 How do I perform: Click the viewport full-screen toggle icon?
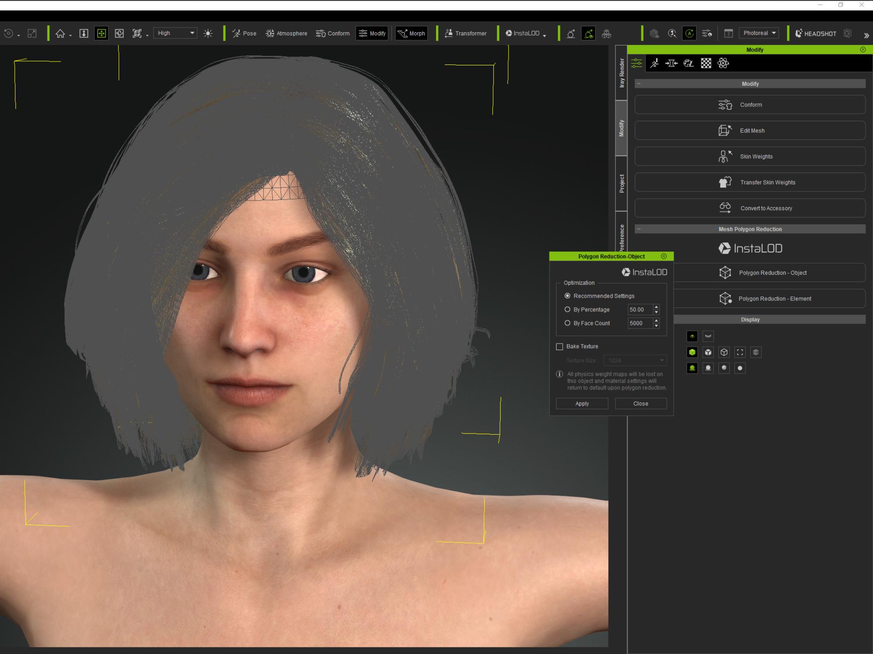coord(32,34)
